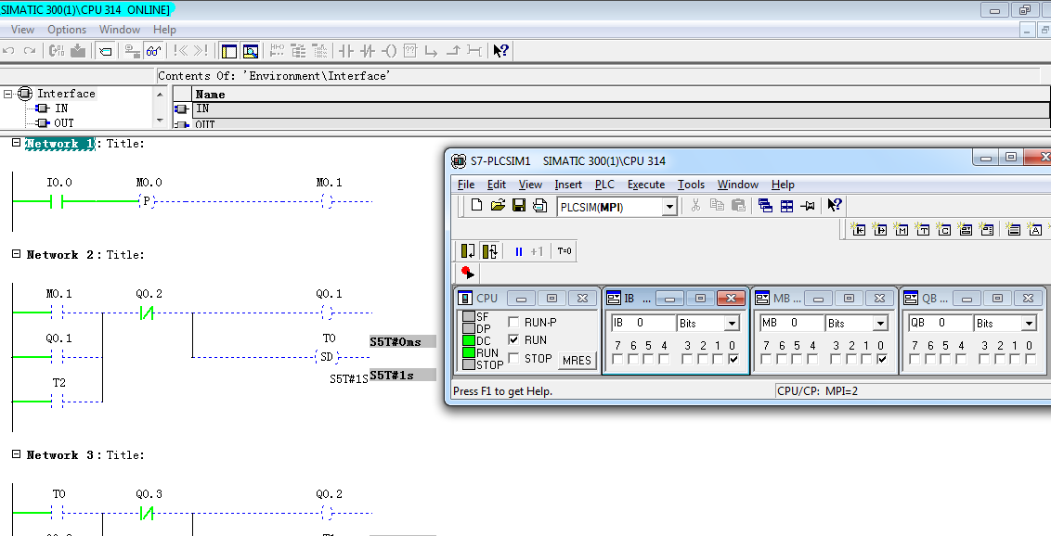Click Tile windows icon in PLCSIM toolbar
1051x536 pixels.
[787, 206]
